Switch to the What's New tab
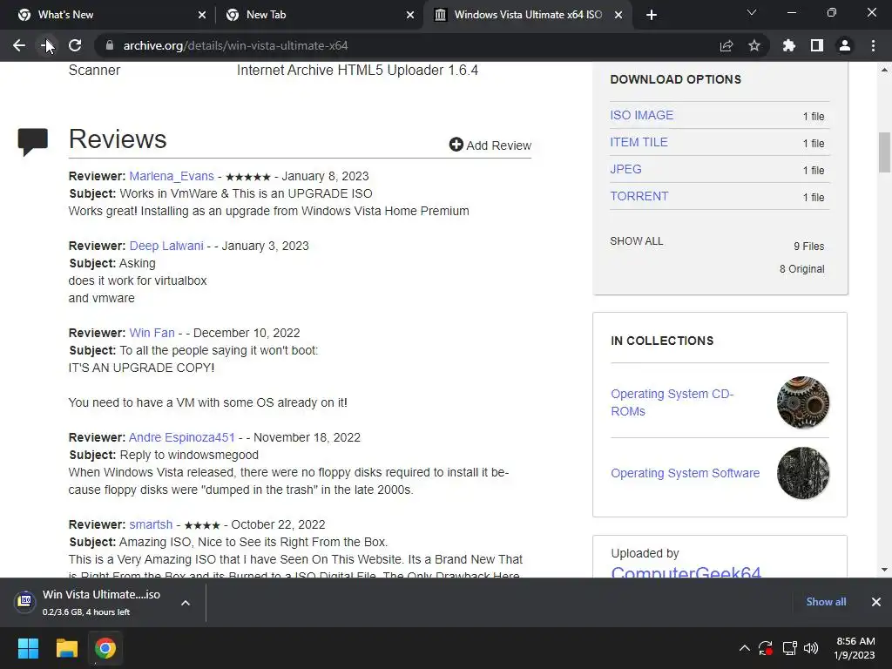Viewport: 892px width, 669px height. pyautogui.click(x=107, y=15)
